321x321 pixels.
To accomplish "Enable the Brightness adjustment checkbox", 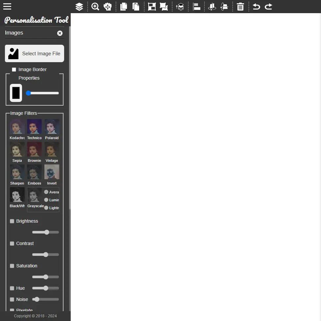I will click(12, 221).
